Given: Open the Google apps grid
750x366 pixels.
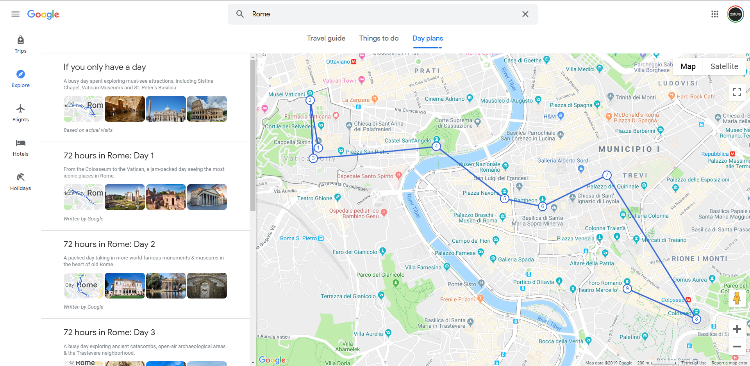Looking at the screenshot, I should (714, 14).
